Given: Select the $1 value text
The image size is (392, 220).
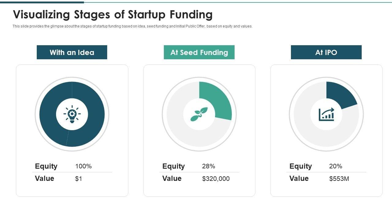Looking at the screenshot, I should 79,179.
